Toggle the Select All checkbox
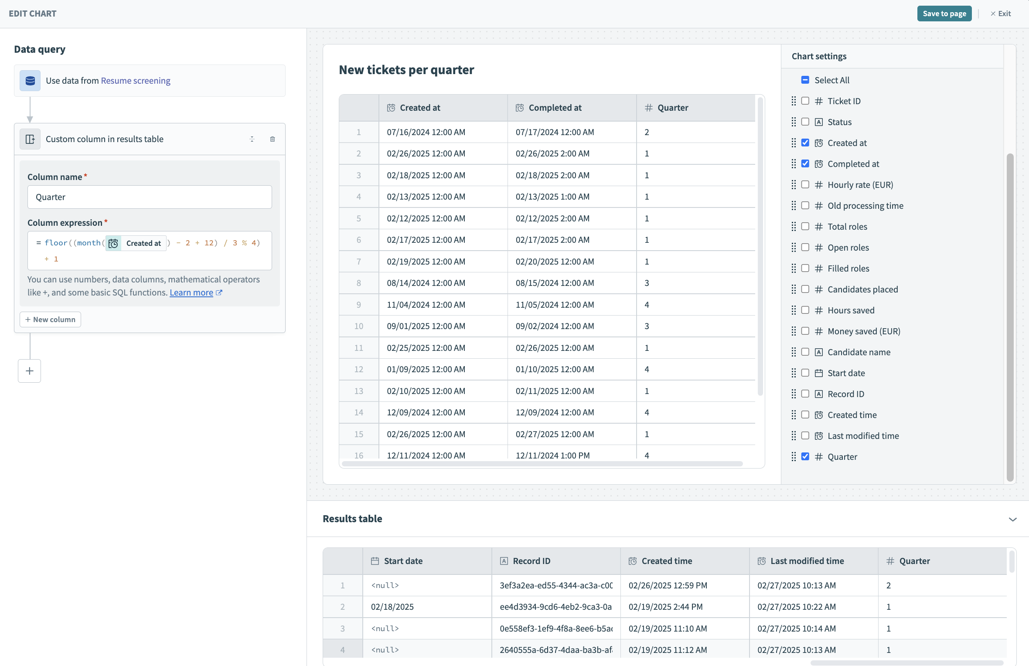 point(805,80)
